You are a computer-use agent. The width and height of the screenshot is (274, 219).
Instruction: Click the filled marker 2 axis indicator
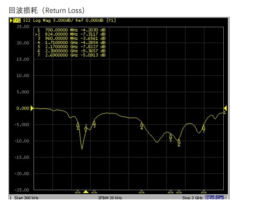(86, 192)
